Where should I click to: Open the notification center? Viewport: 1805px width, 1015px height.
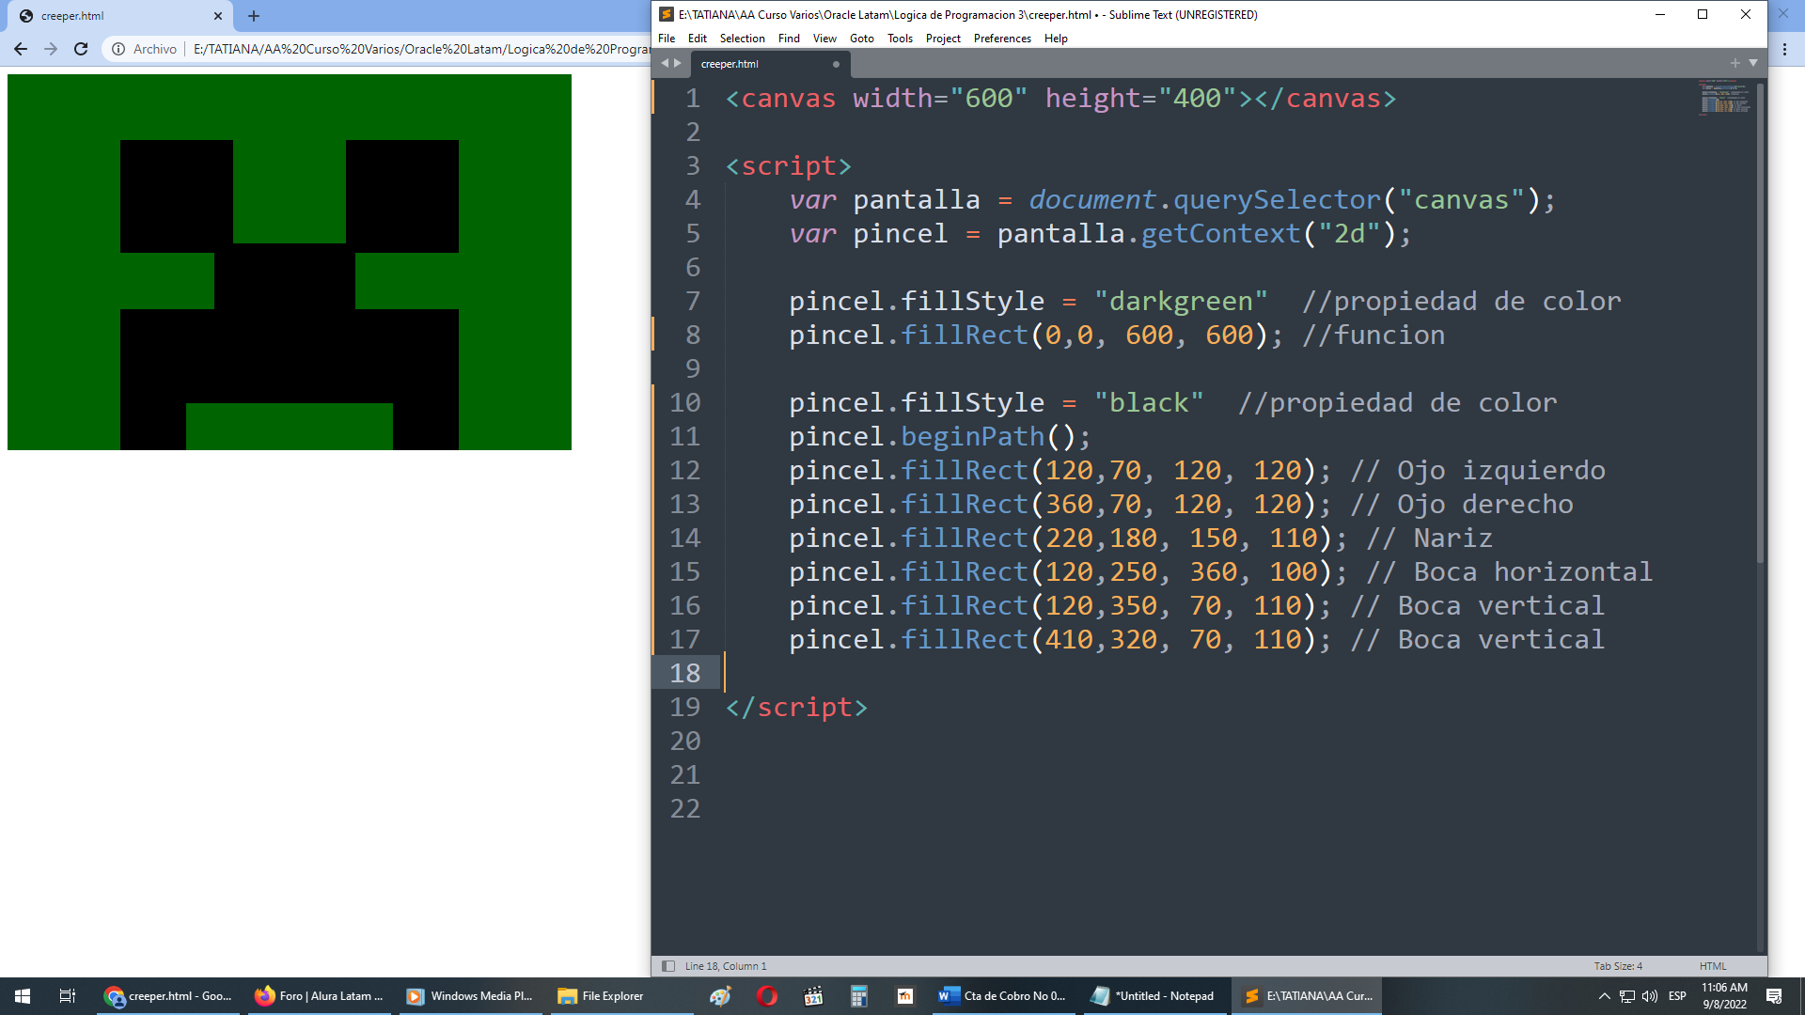coord(1774,996)
